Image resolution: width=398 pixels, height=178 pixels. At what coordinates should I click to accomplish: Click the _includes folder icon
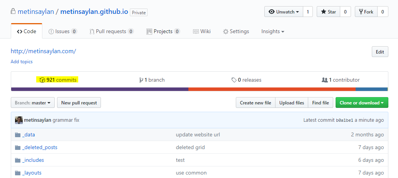[x=17, y=160]
